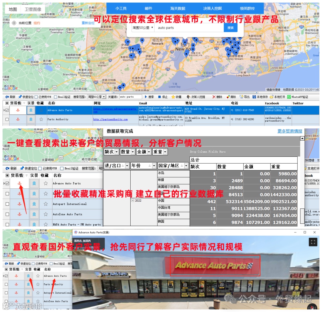Open the 重量 field dropdown arrow above the pivot

(x=165, y=152)
